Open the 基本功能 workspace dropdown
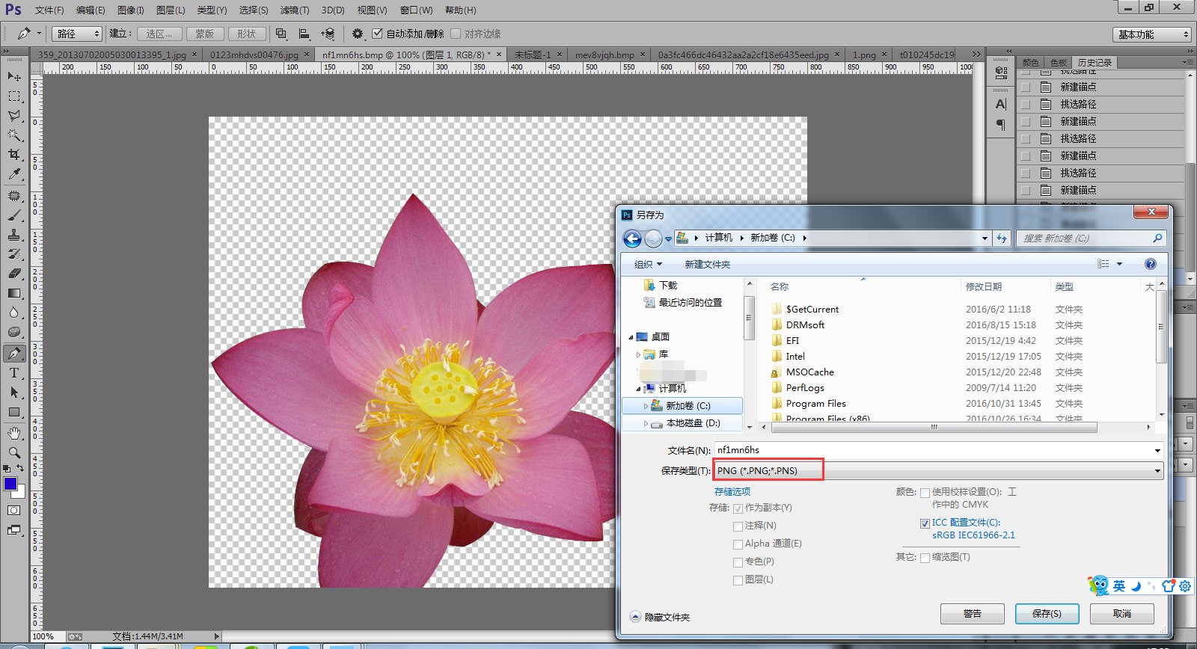Screen dimensions: 1197x649 (x=1151, y=34)
